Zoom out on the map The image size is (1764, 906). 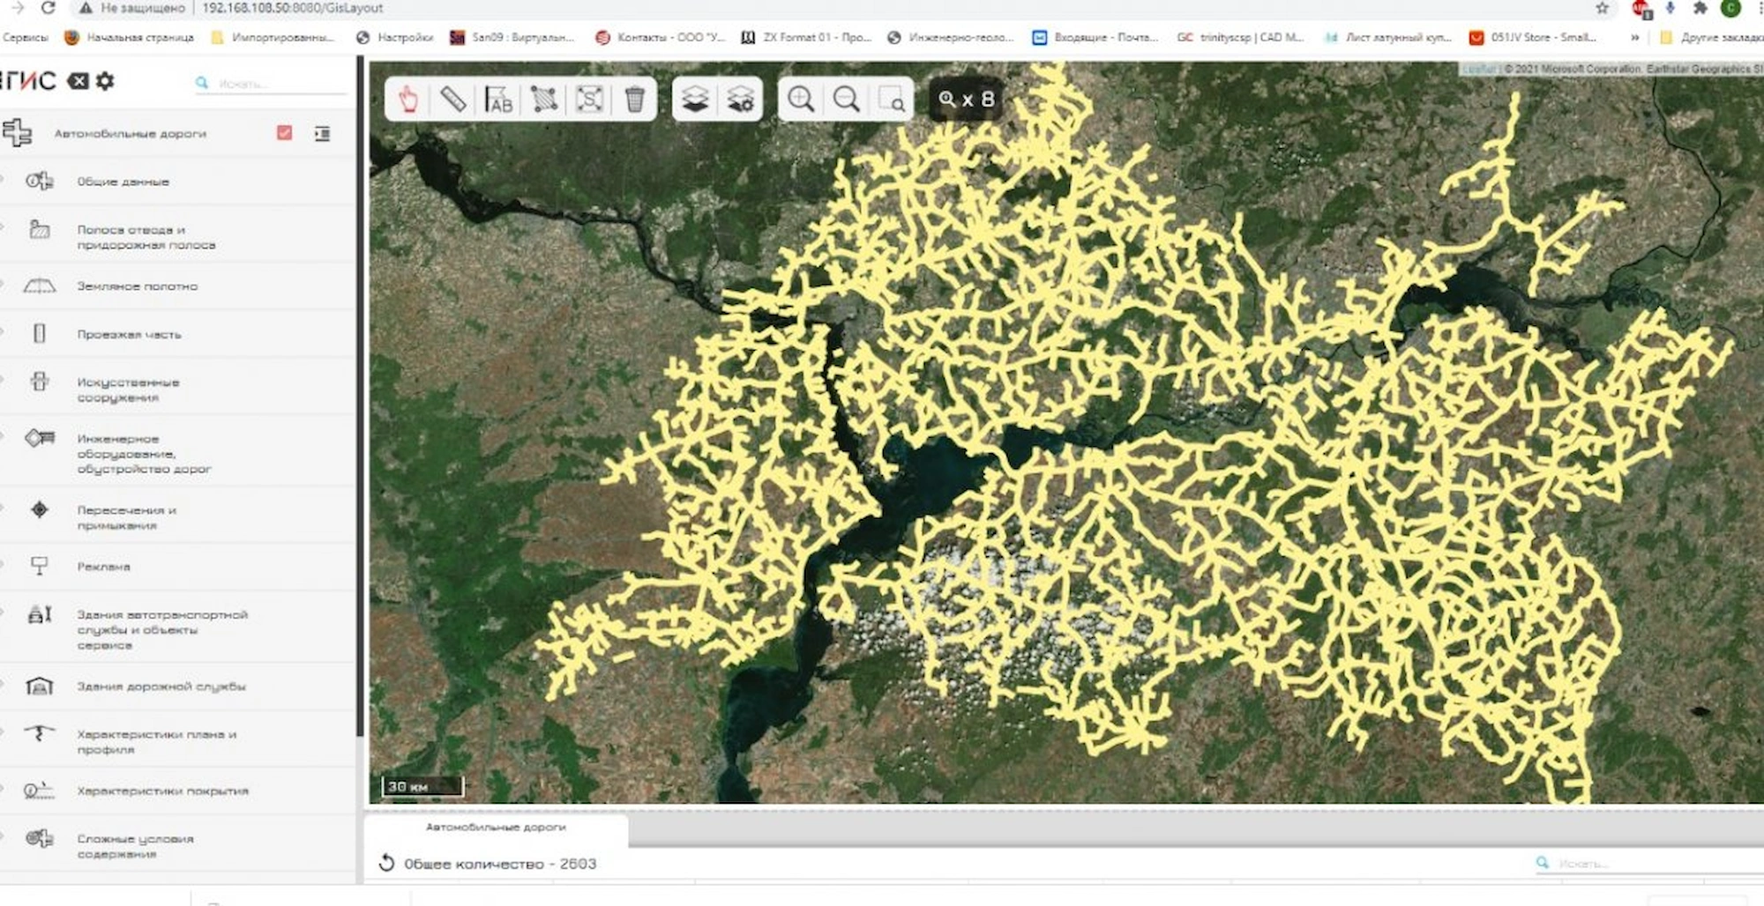[x=846, y=99]
